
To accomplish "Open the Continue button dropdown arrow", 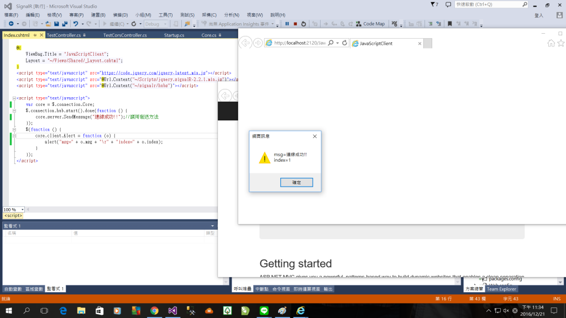I will point(128,24).
